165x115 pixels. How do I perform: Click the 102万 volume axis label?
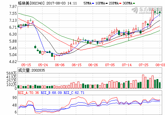(11, 84)
